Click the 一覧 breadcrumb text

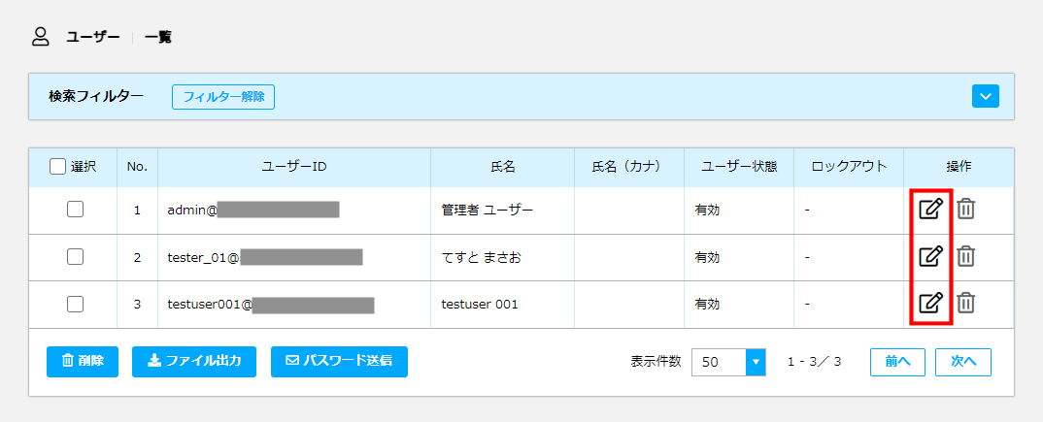[x=158, y=37]
